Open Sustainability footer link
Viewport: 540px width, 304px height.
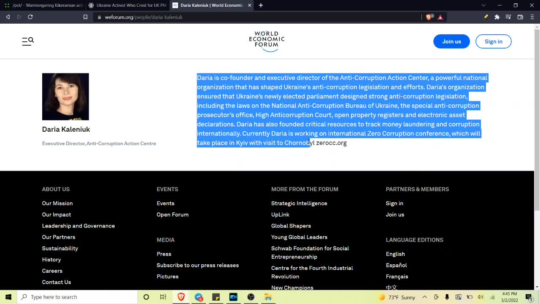pos(60,248)
